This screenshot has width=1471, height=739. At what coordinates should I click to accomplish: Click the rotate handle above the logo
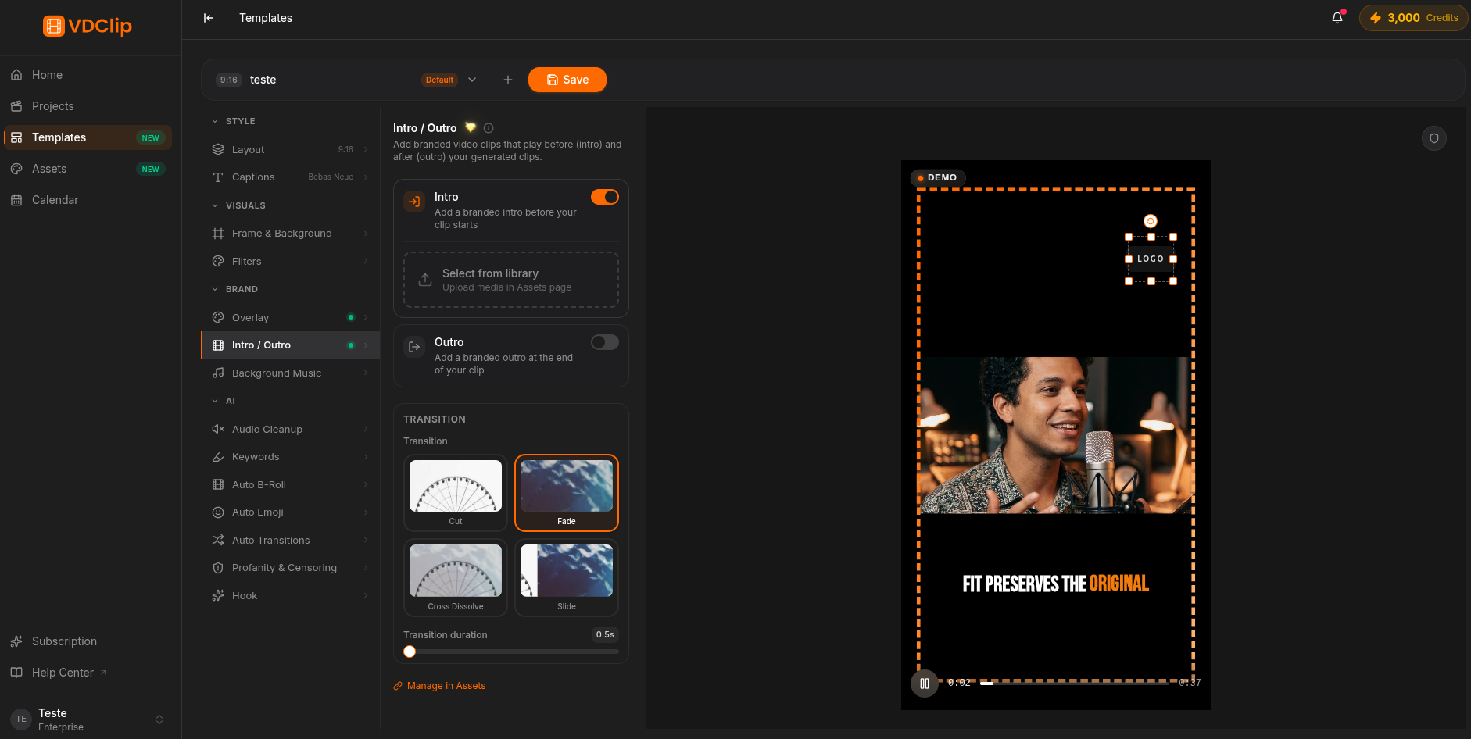[x=1151, y=221]
